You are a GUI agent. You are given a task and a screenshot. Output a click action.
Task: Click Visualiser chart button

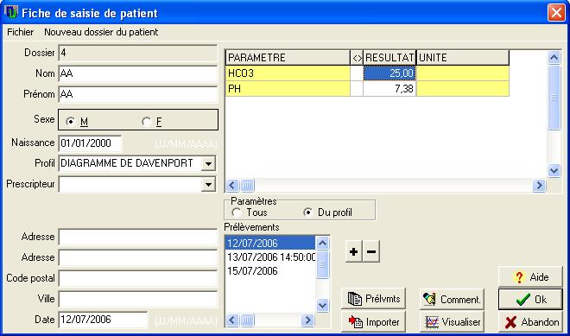452,322
